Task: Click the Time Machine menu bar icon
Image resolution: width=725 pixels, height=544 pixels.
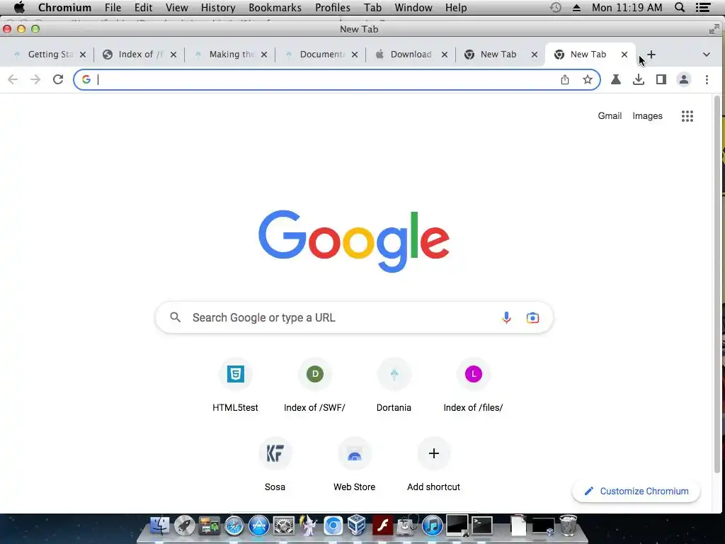Action: 556,7
